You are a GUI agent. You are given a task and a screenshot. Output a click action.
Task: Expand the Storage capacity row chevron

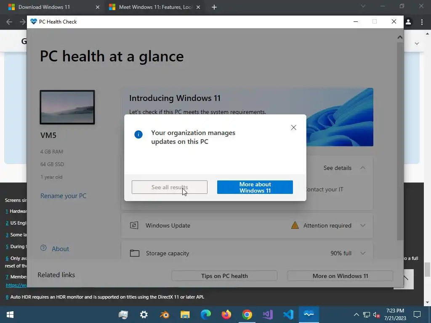click(x=363, y=253)
